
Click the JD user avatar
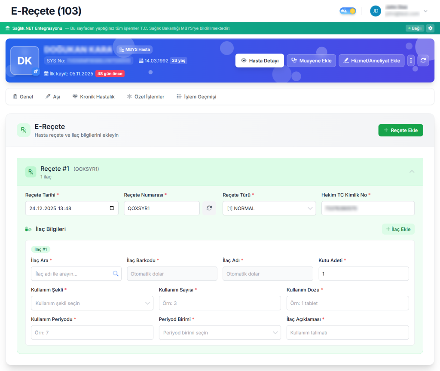(376, 11)
